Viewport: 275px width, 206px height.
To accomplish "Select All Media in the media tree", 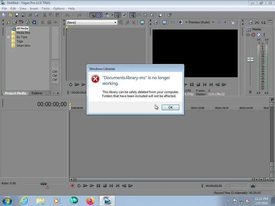I will click(22, 28).
